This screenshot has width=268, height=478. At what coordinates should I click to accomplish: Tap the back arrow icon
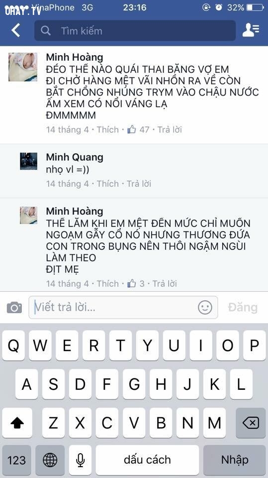[x=15, y=30]
